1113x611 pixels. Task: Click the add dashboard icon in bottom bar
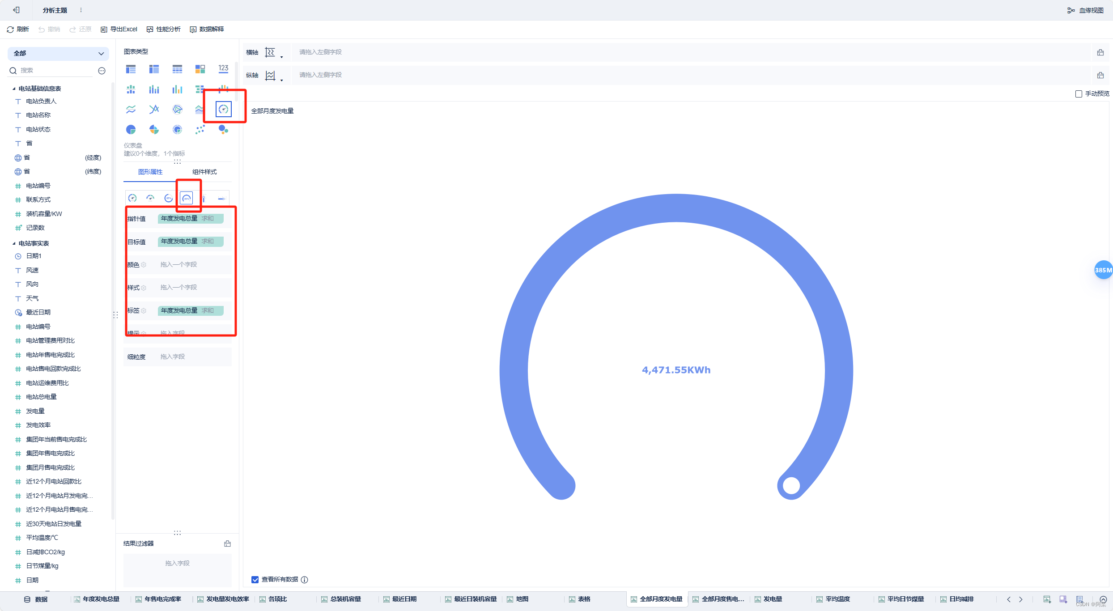pos(1063,599)
